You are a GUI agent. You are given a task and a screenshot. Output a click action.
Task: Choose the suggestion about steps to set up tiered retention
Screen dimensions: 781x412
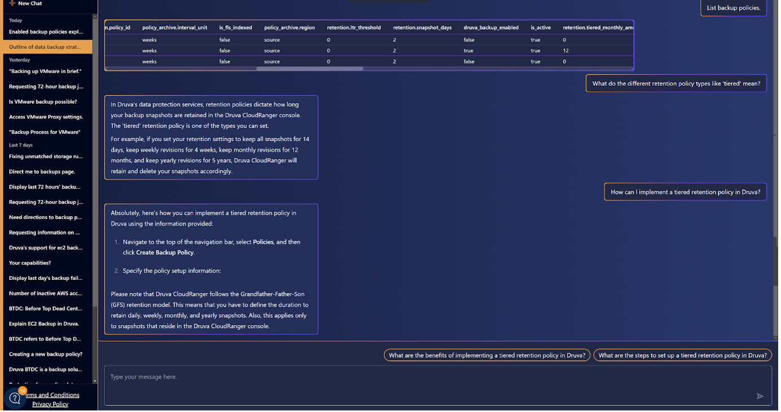coord(682,356)
